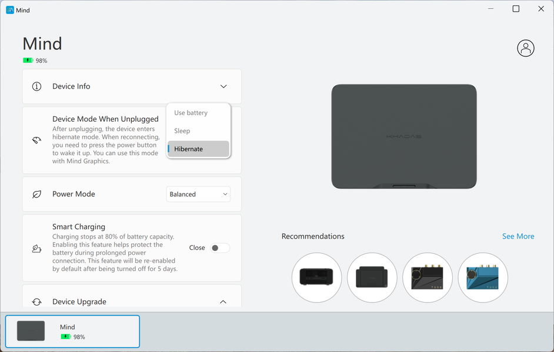Open the Power Mode Balanced dropdown
The width and height of the screenshot is (554, 352).
198,194
